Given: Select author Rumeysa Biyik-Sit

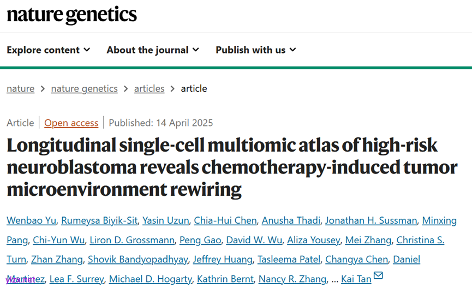Looking at the screenshot, I should coord(99,220).
